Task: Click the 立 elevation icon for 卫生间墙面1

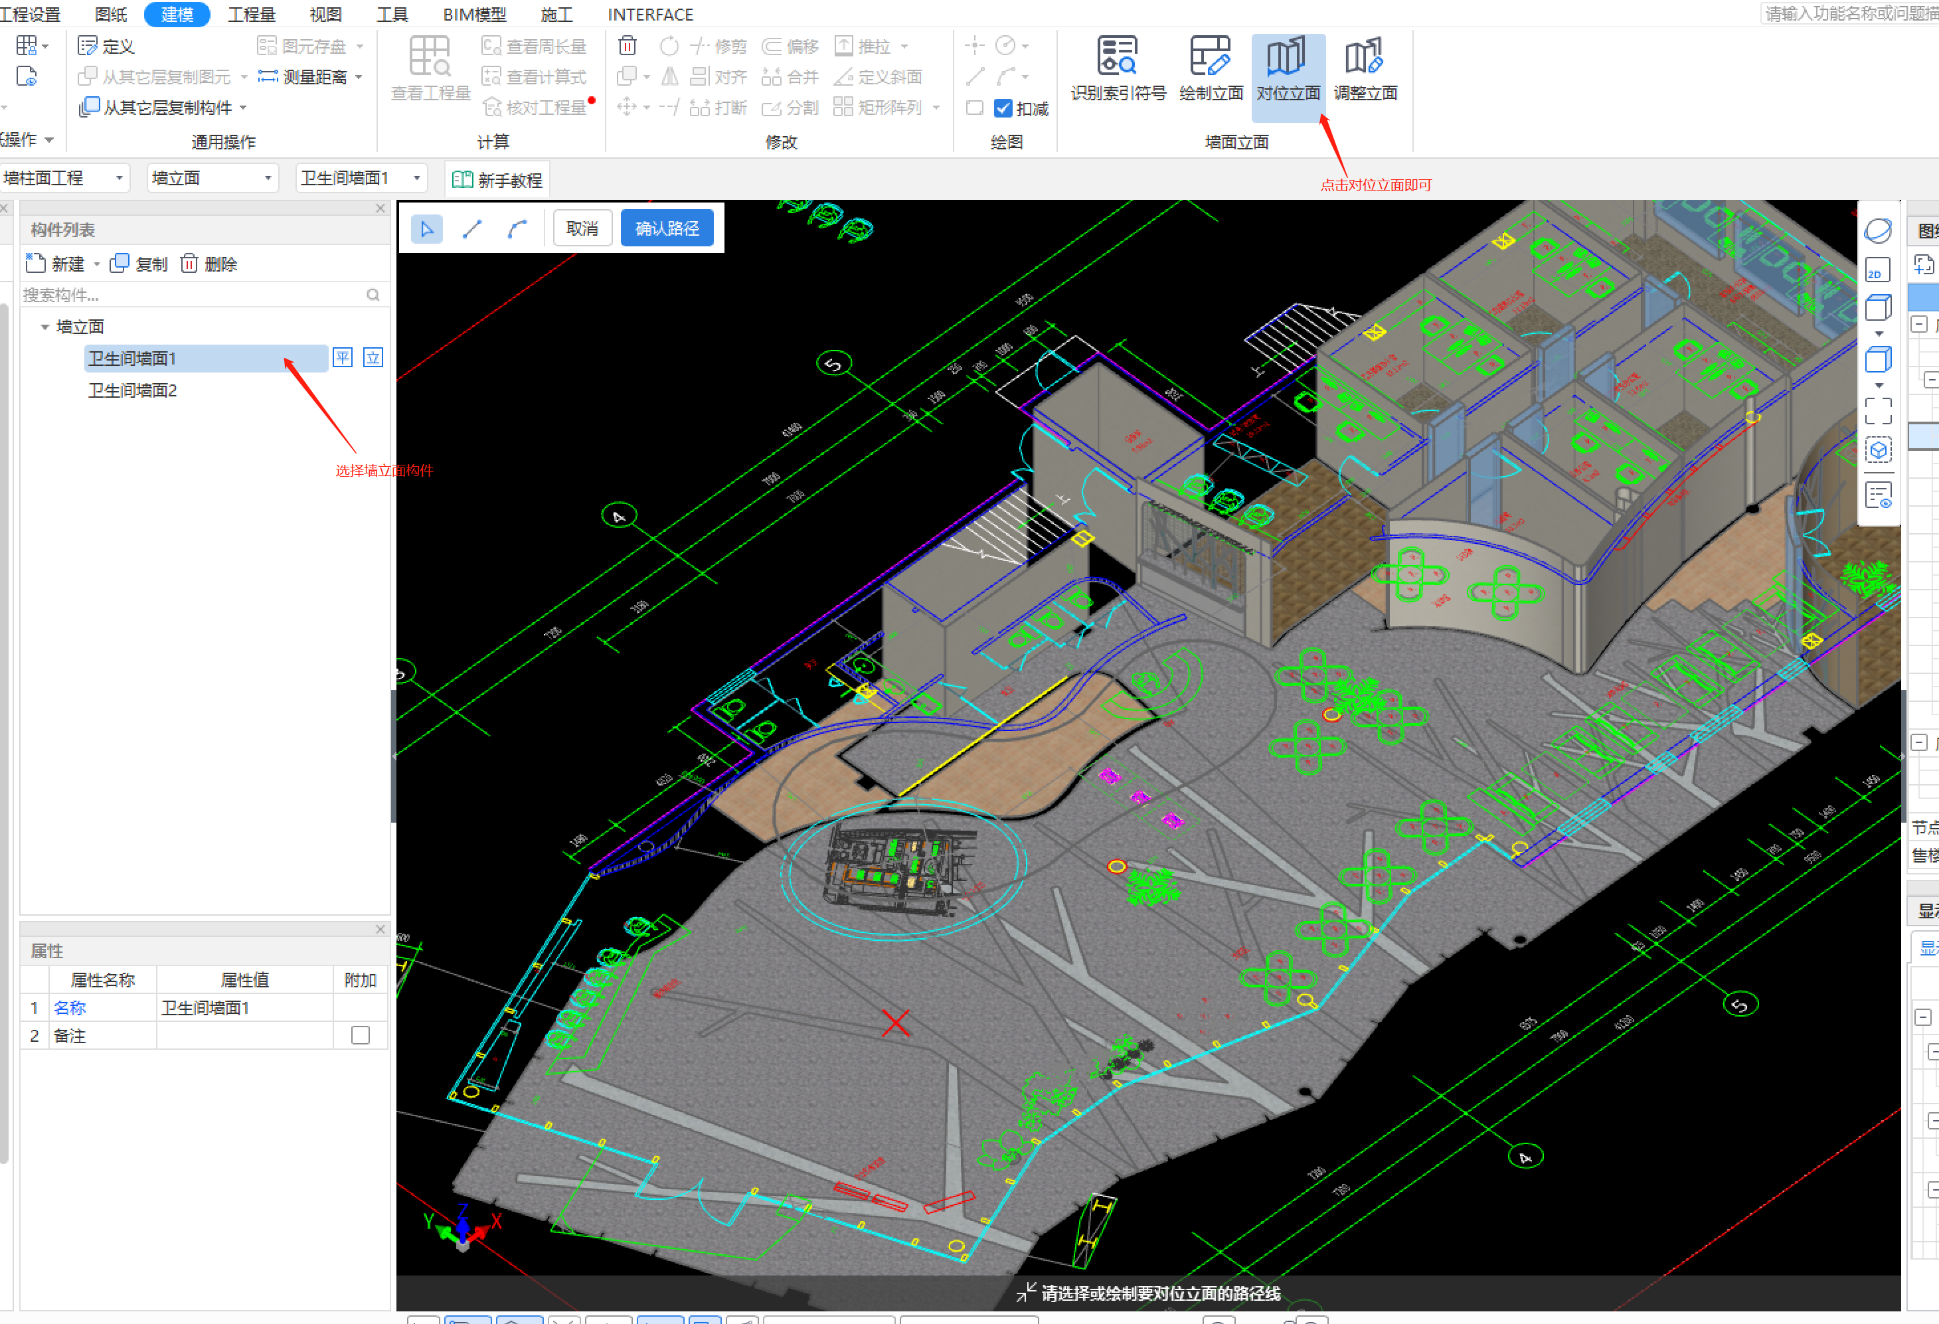Action: pyautogui.click(x=373, y=358)
